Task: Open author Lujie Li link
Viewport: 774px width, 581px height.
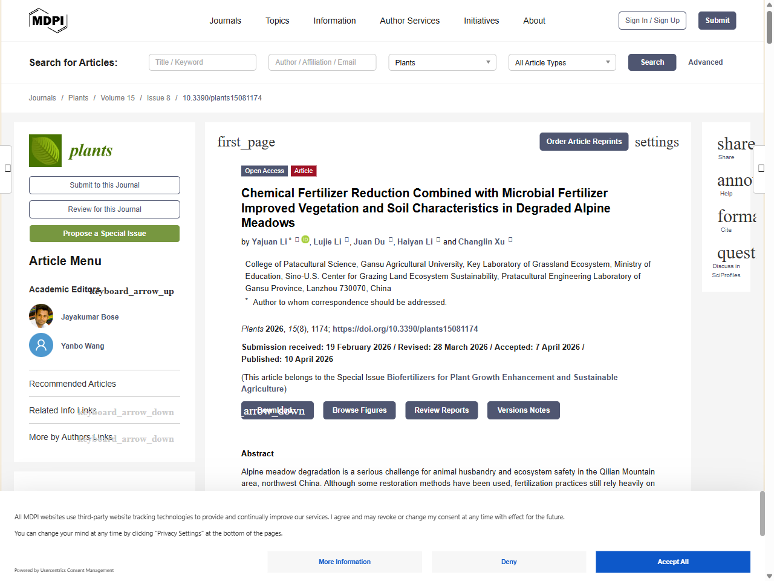Action: [x=327, y=242]
